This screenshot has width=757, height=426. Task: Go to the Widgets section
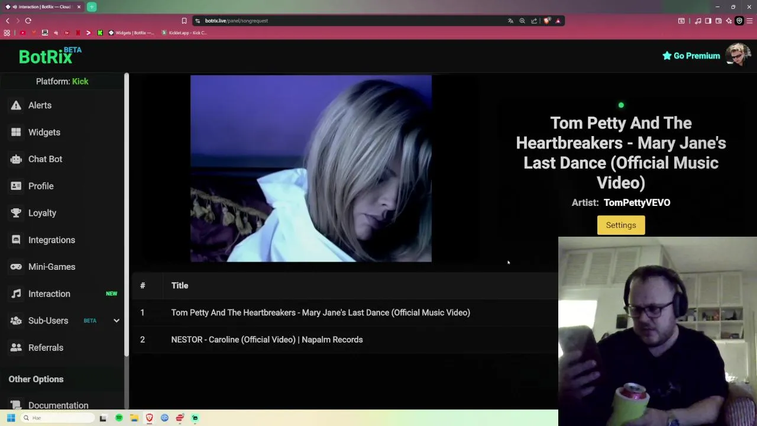click(44, 132)
